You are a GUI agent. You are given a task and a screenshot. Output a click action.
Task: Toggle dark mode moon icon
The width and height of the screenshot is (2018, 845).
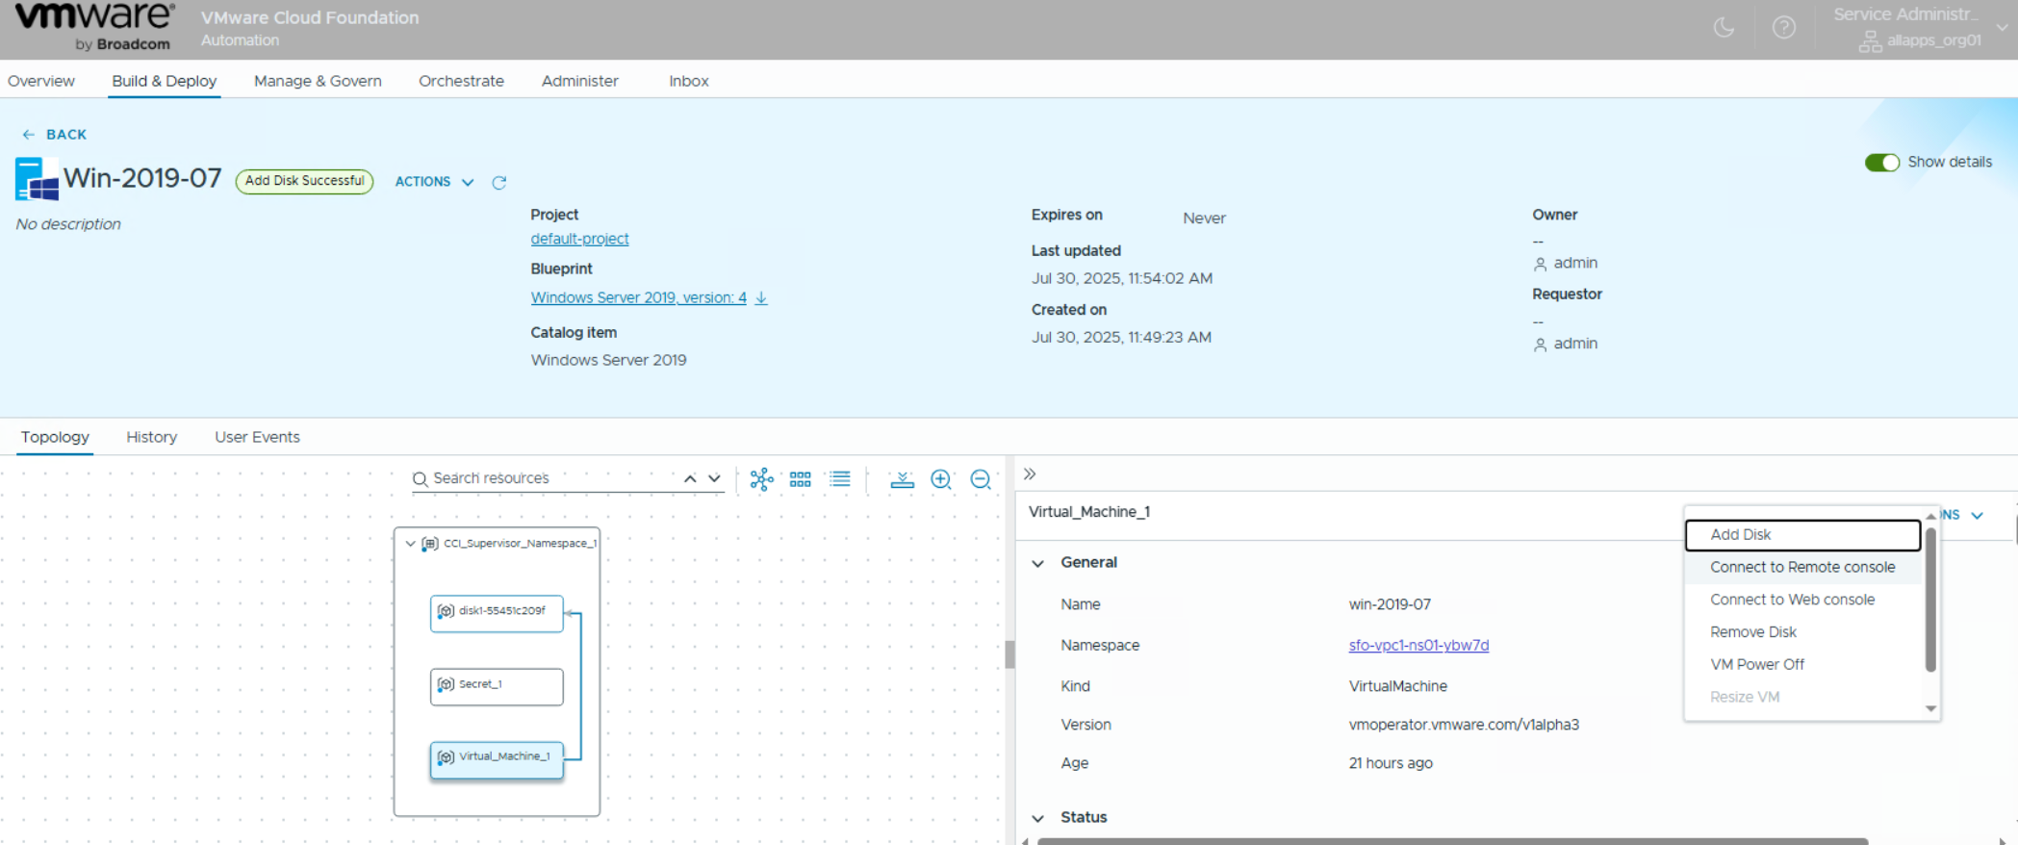(1724, 28)
